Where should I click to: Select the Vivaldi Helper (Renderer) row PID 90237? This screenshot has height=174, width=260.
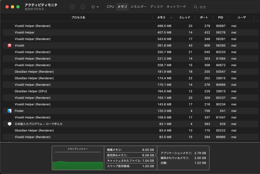pyautogui.click(x=131, y=98)
